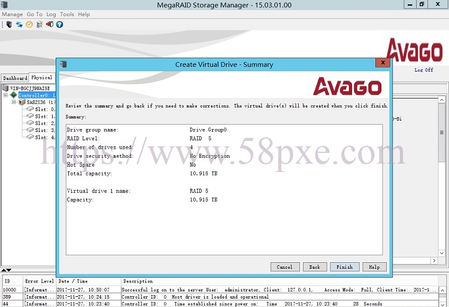The image size is (449, 307).
Task: Toggle the log panel collapse arrows
Action: click(x=7, y=270)
